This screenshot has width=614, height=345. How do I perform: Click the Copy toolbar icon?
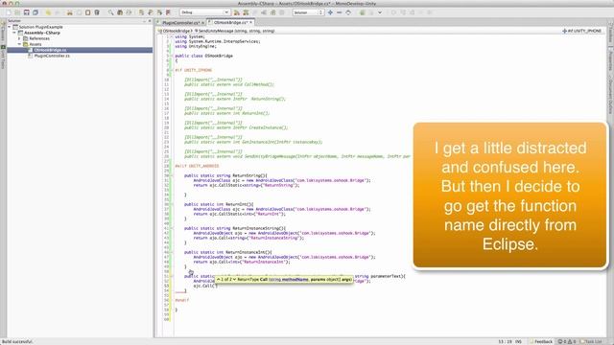point(79,12)
